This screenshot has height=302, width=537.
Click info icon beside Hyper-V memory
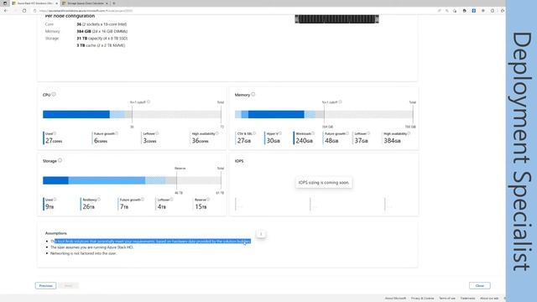pyautogui.click(x=280, y=133)
